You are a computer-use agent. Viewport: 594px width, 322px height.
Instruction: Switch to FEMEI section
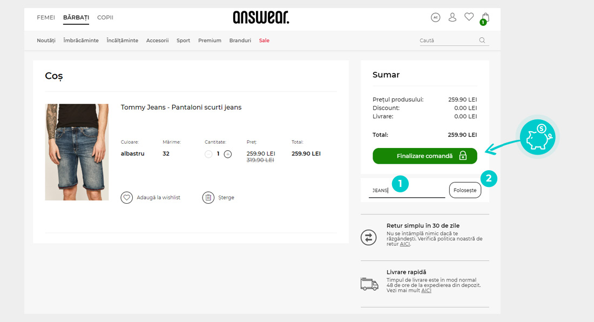46,17
